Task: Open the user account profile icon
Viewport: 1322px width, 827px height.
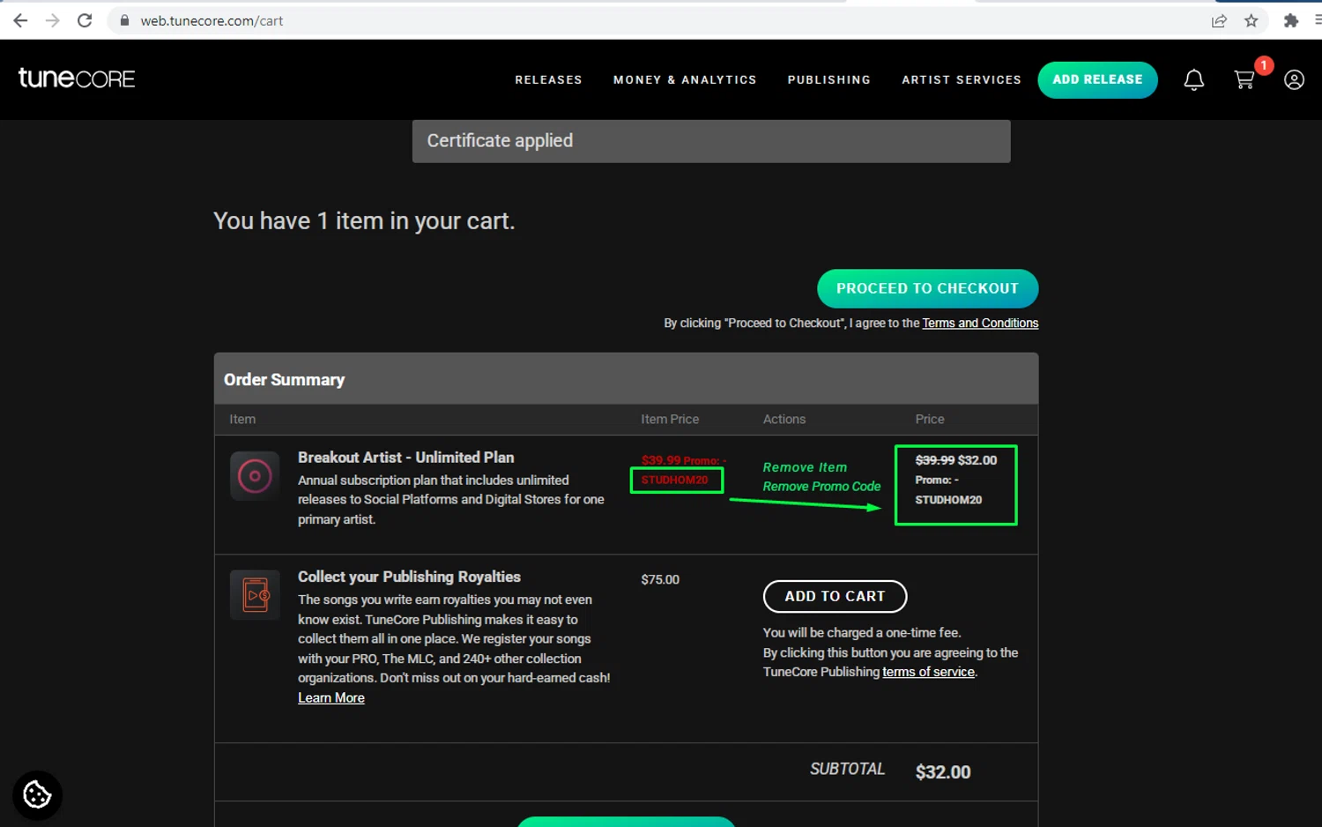Action: (x=1294, y=80)
